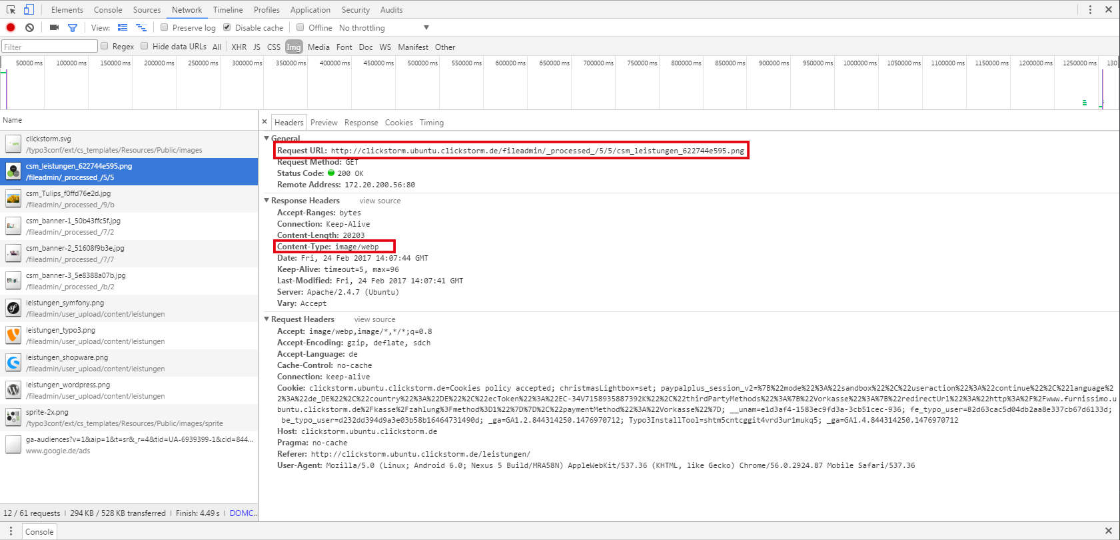Clear the network log

click(x=29, y=27)
